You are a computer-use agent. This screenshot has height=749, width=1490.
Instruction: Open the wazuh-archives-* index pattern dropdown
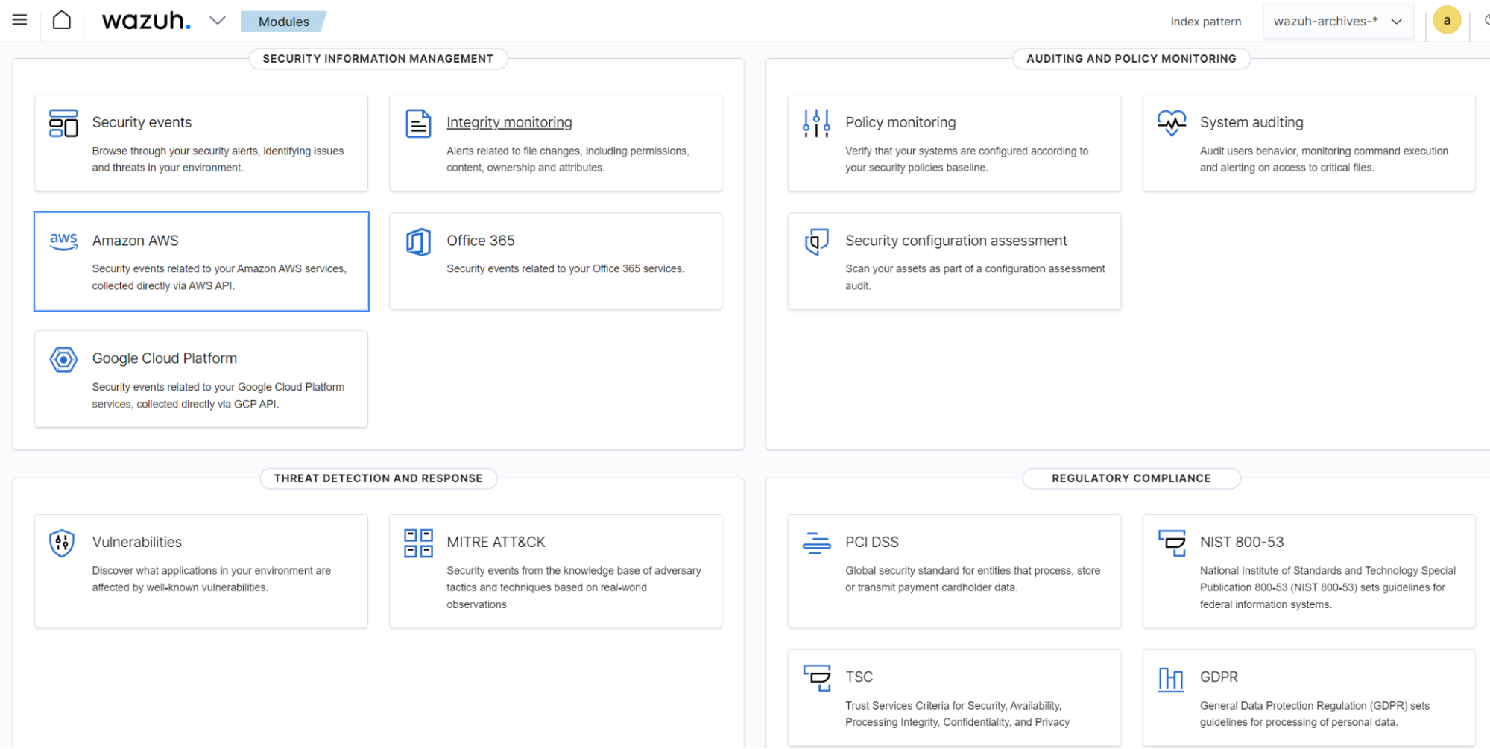1338,21
